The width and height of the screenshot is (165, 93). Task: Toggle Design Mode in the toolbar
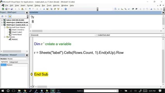coord(47,9)
